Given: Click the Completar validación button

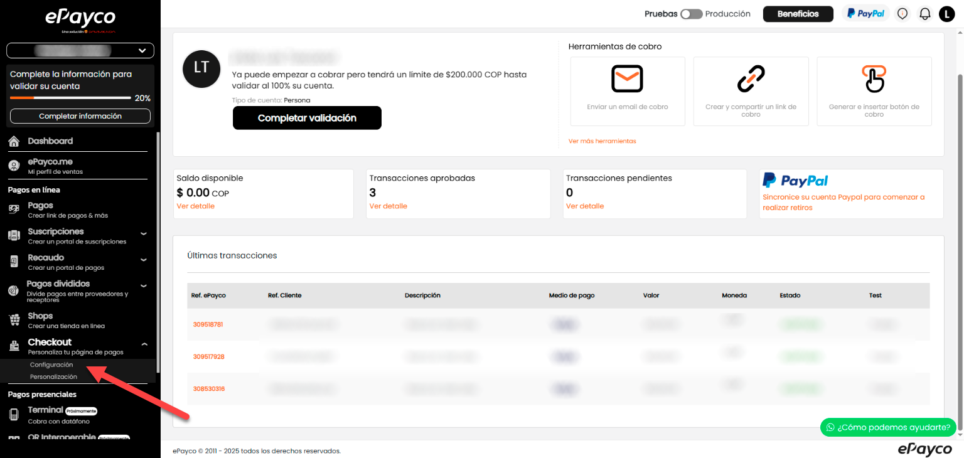Looking at the screenshot, I should pos(307,118).
